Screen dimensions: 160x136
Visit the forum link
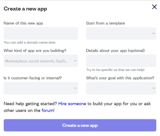[47, 111]
